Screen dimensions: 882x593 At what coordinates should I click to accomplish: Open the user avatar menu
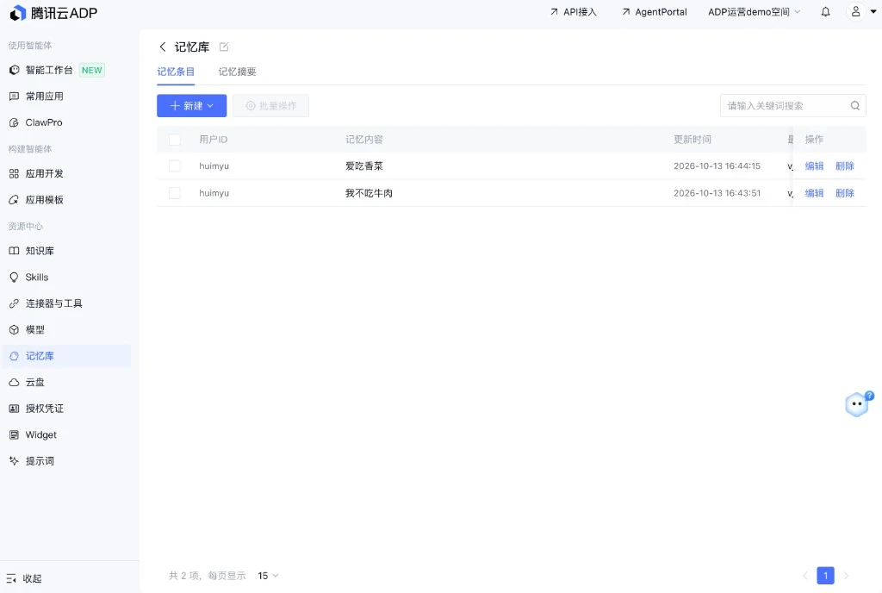(x=855, y=11)
